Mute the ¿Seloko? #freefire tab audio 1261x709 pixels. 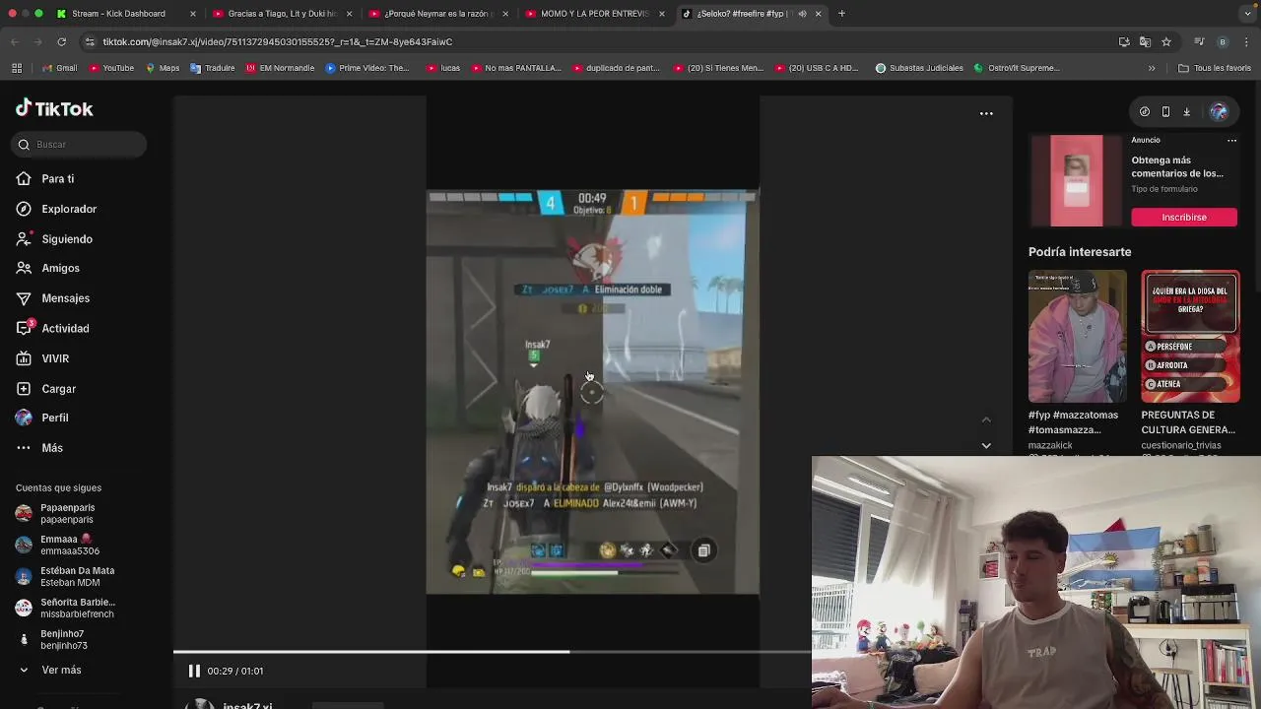click(x=802, y=14)
